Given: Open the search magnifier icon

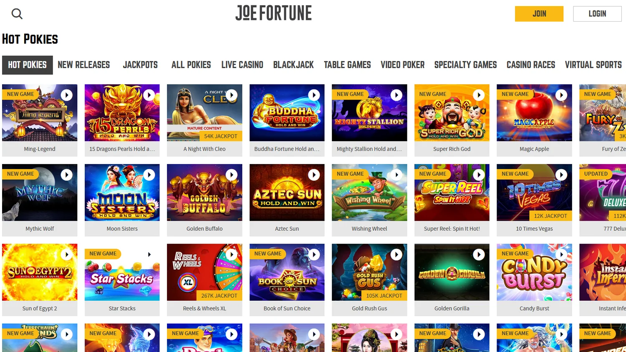Looking at the screenshot, I should point(17,14).
